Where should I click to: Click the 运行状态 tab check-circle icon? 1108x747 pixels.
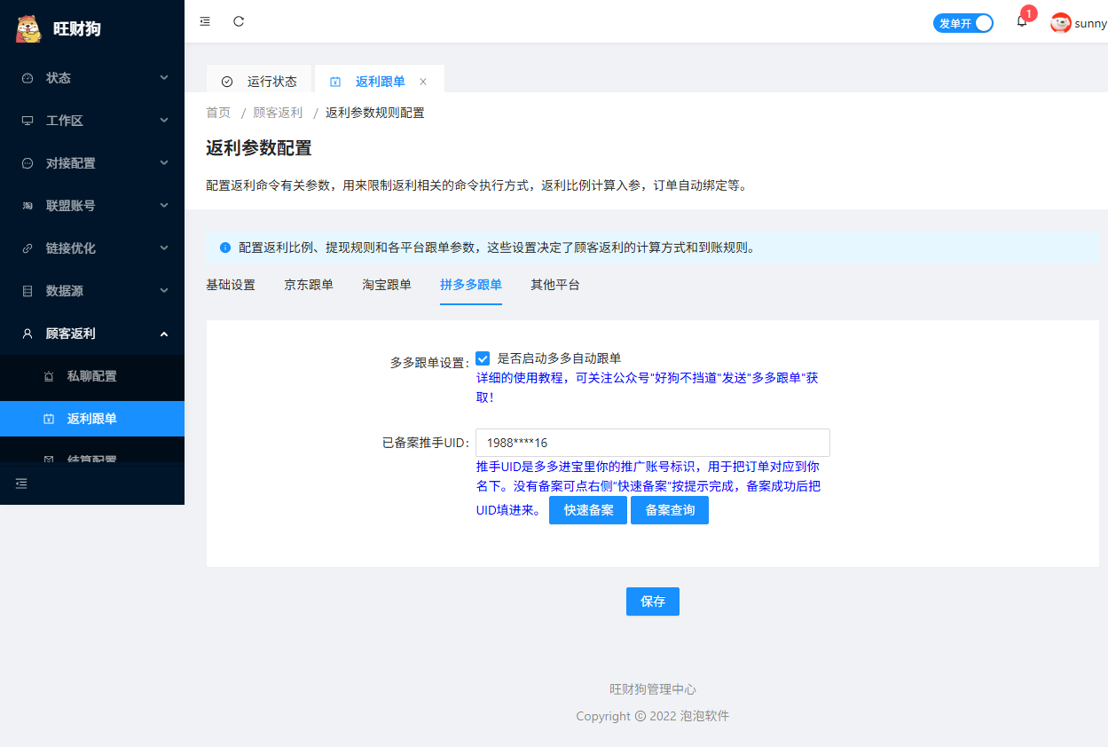coord(227,82)
